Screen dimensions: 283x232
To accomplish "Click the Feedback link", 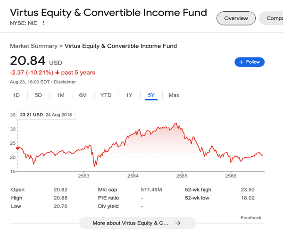I will pos(251,218).
